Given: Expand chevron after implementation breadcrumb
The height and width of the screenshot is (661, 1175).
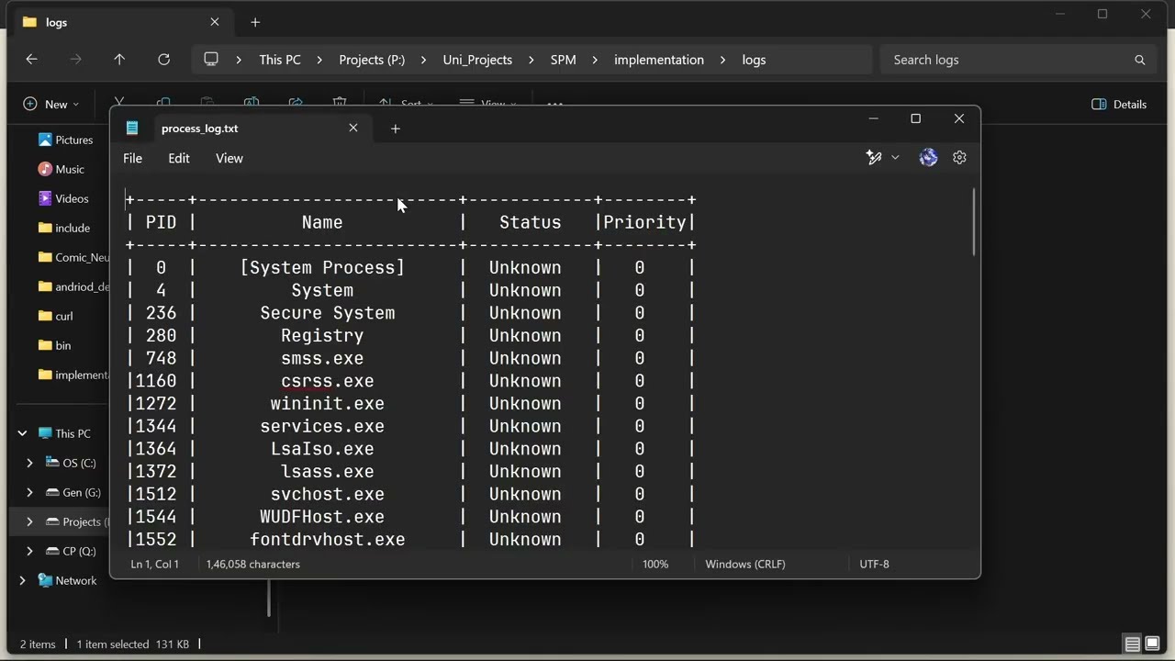Looking at the screenshot, I should pyautogui.click(x=722, y=60).
